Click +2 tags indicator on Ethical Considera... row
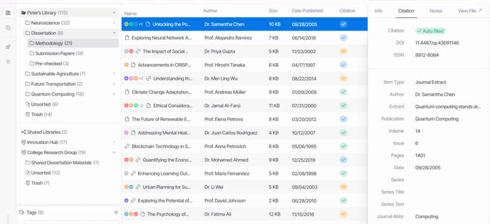The height and width of the screenshot is (224, 490). (x=141, y=106)
